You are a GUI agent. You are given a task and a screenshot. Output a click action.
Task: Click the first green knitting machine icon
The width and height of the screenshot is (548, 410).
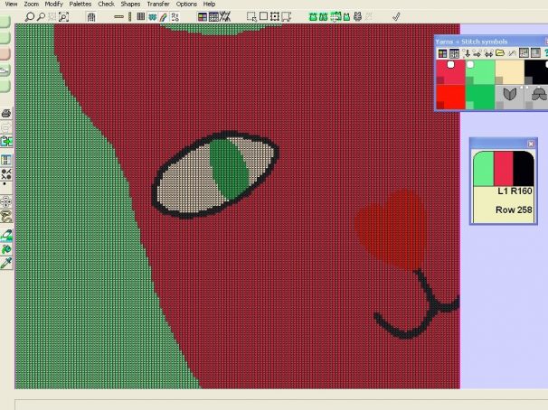click(313, 16)
